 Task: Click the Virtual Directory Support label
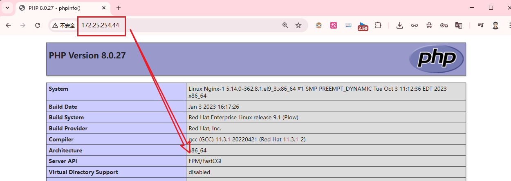83,172
